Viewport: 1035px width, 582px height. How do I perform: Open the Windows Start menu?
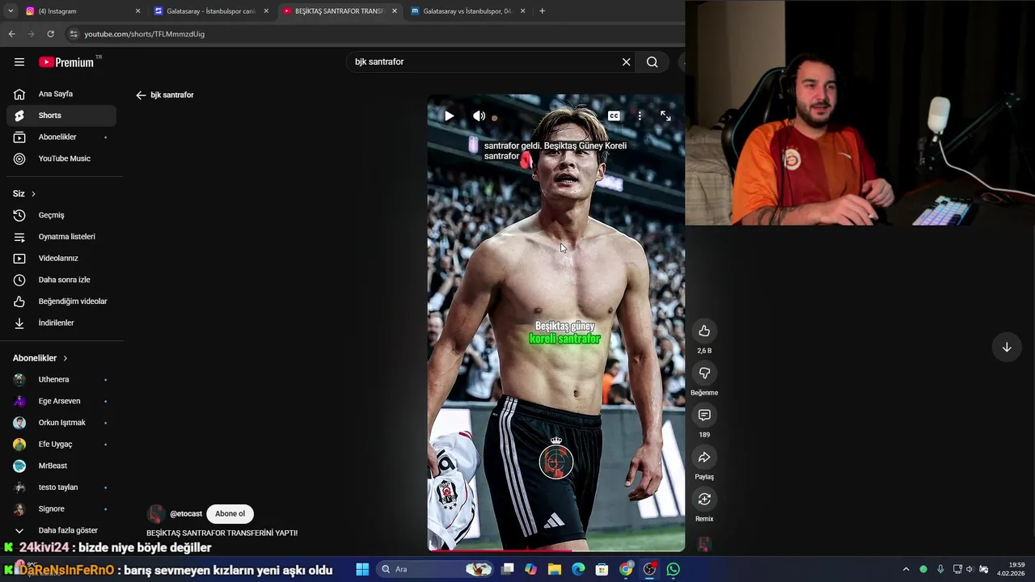[362, 570]
